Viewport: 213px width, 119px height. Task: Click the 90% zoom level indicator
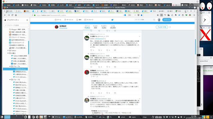(x=129, y=15)
